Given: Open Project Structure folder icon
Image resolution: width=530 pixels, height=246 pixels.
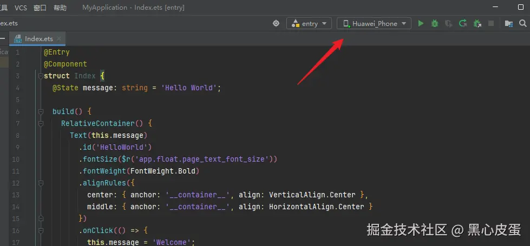Looking at the screenshot, I should coord(508,24).
